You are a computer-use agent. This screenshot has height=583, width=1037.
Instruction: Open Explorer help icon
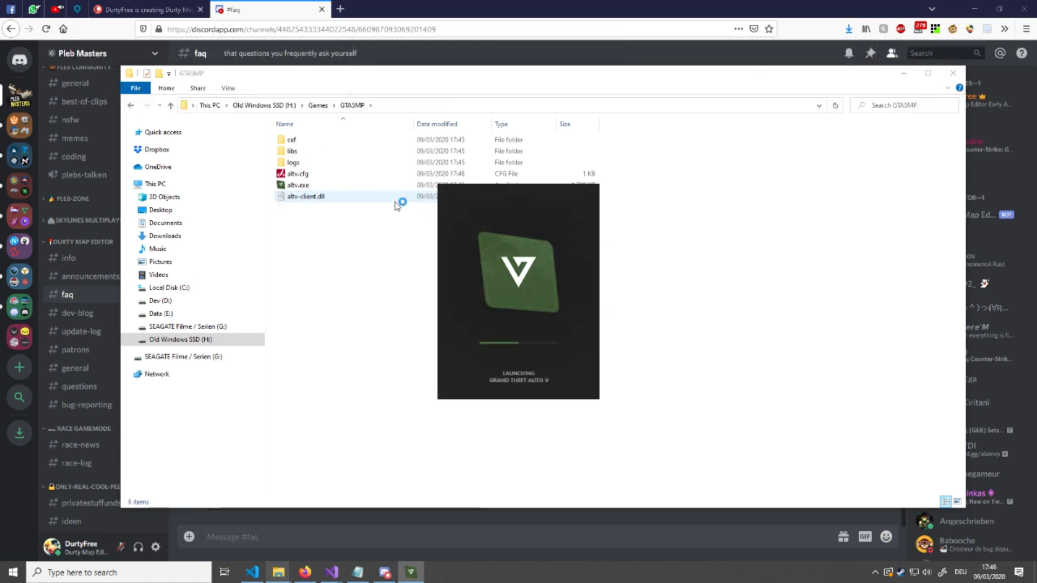[x=959, y=87]
